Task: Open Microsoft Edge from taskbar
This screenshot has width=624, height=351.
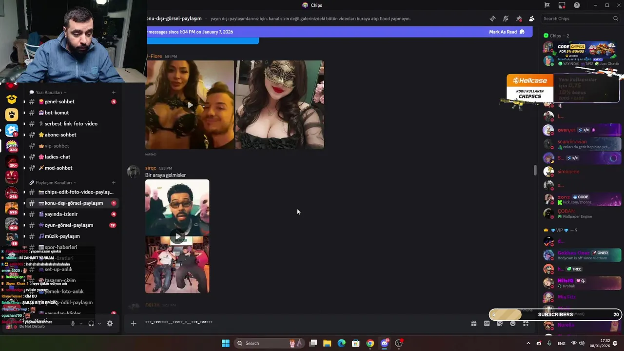Action: pyautogui.click(x=341, y=343)
